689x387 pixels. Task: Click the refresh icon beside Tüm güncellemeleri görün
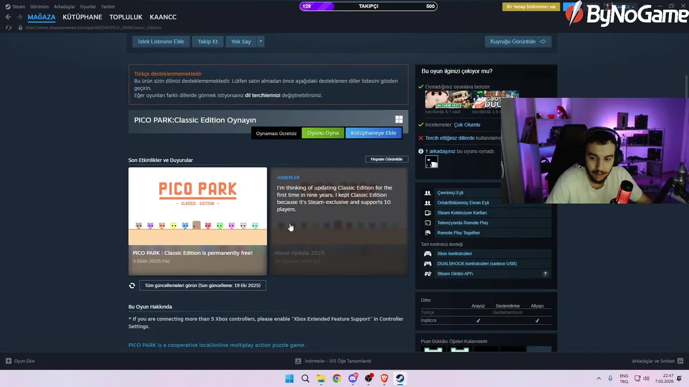pos(132,285)
